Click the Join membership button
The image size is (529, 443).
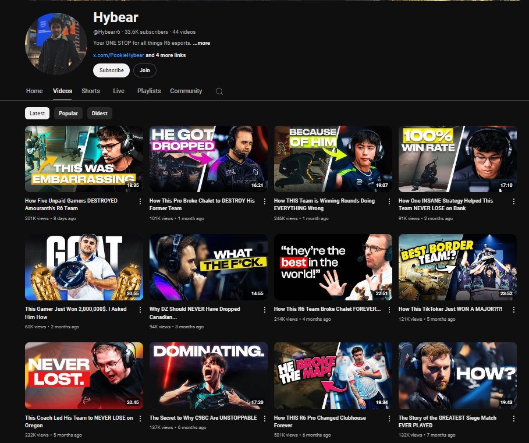[x=144, y=70]
